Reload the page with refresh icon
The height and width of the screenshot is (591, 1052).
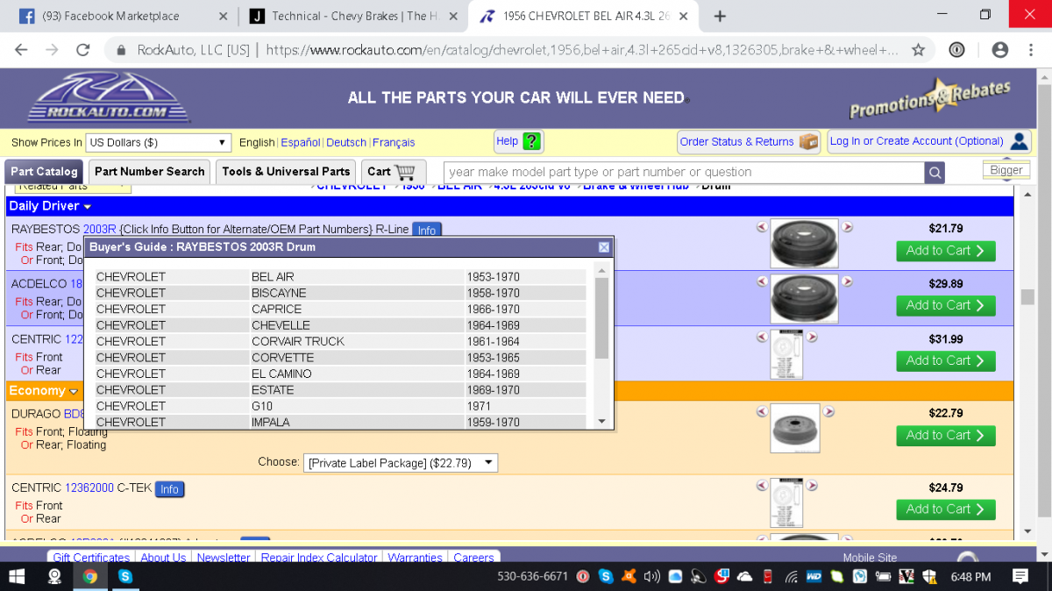click(x=83, y=50)
